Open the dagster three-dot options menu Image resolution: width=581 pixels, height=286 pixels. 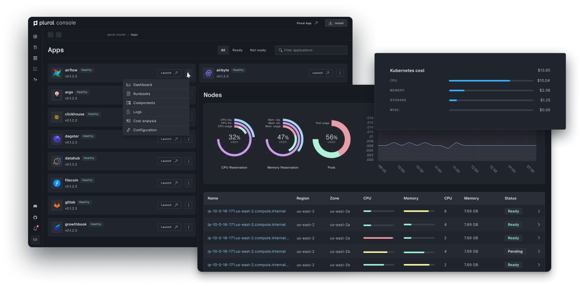pos(188,139)
